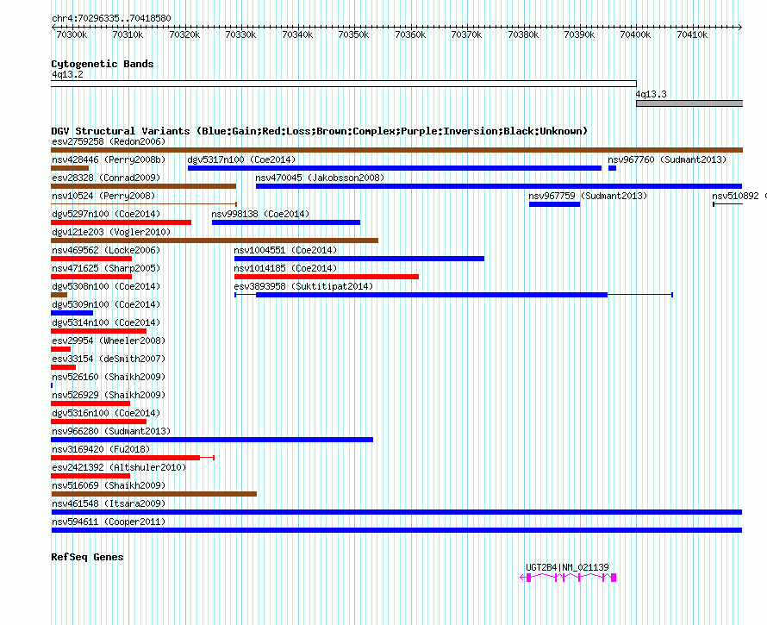Open esv33154 (deSmith2007) variant label
This screenshot has height=625, width=767.
coord(109,359)
